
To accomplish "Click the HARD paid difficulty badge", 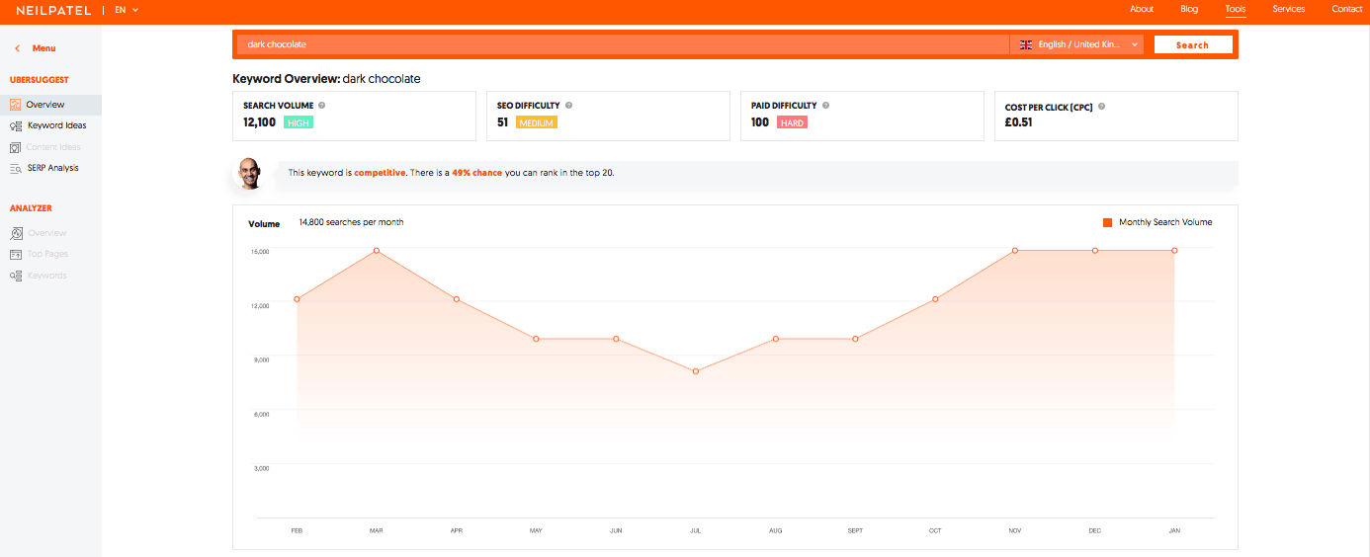I will [792, 122].
